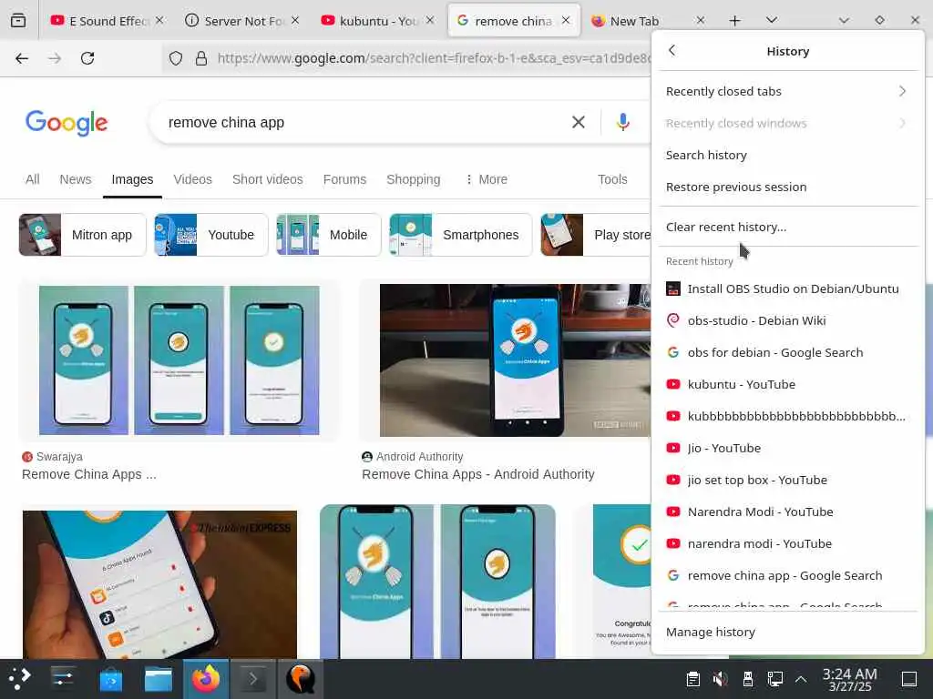933x699 pixels.
Task: Expand the More filters dropdown
Action: 487,179
